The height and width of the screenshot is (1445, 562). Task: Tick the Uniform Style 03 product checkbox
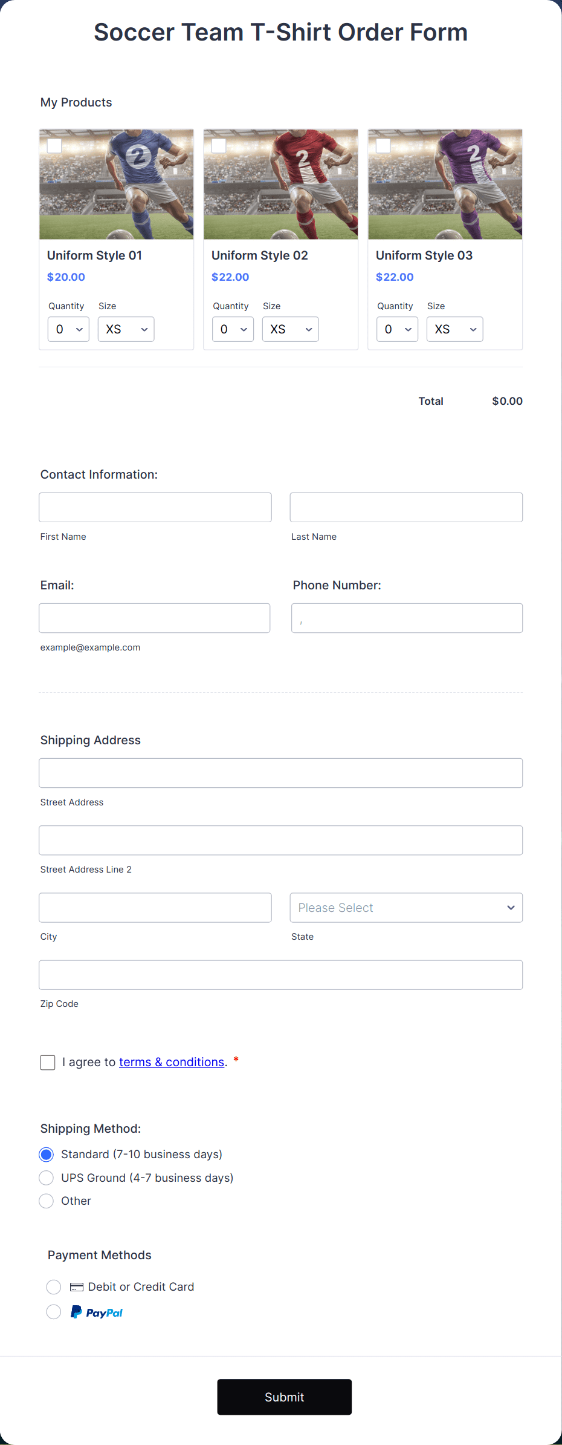pyautogui.click(x=383, y=146)
